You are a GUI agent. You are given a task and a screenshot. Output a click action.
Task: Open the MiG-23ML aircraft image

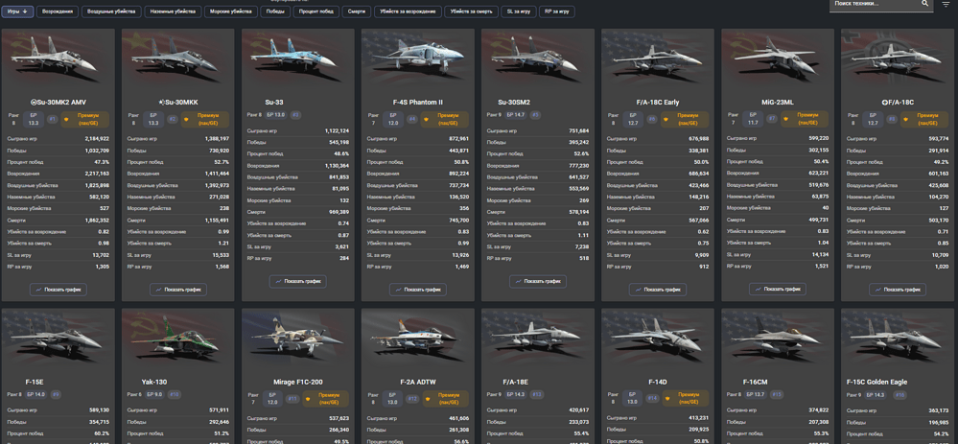(x=777, y=59)
